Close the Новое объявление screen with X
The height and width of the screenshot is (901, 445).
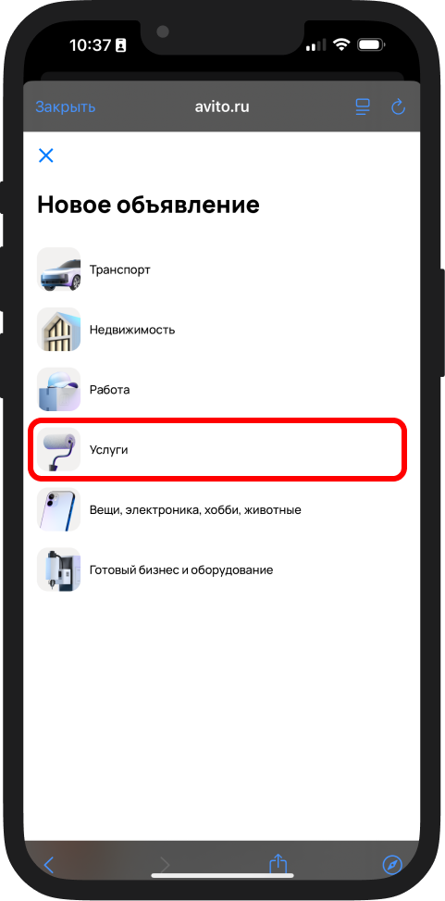click(x=46, y=156)
